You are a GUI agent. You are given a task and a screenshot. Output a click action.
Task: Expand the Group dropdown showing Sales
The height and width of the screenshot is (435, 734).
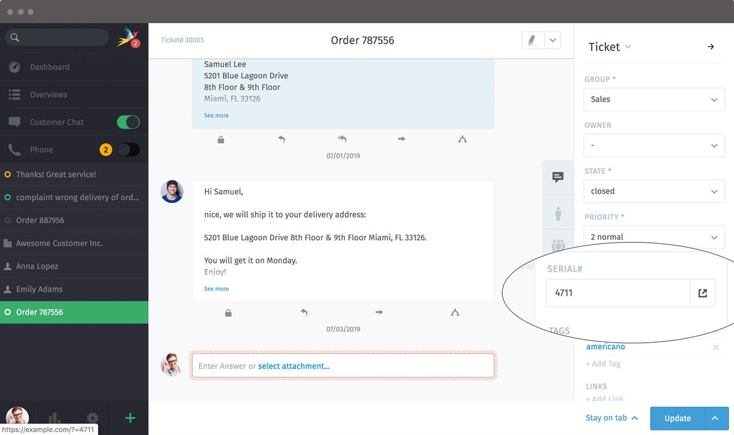pos(653,100)
